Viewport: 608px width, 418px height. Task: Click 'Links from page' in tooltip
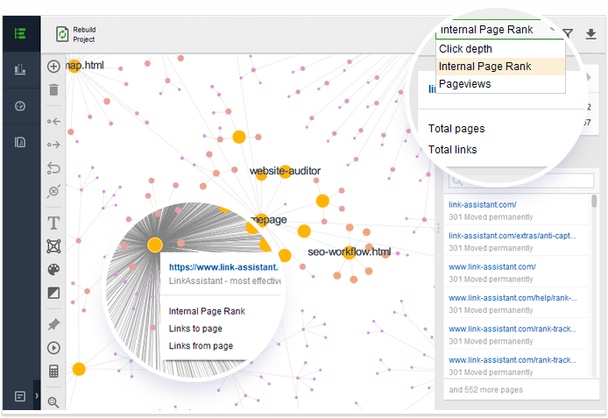click(x=201, y=346)
